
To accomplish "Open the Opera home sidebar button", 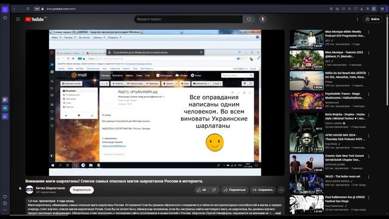I will 5,10.
